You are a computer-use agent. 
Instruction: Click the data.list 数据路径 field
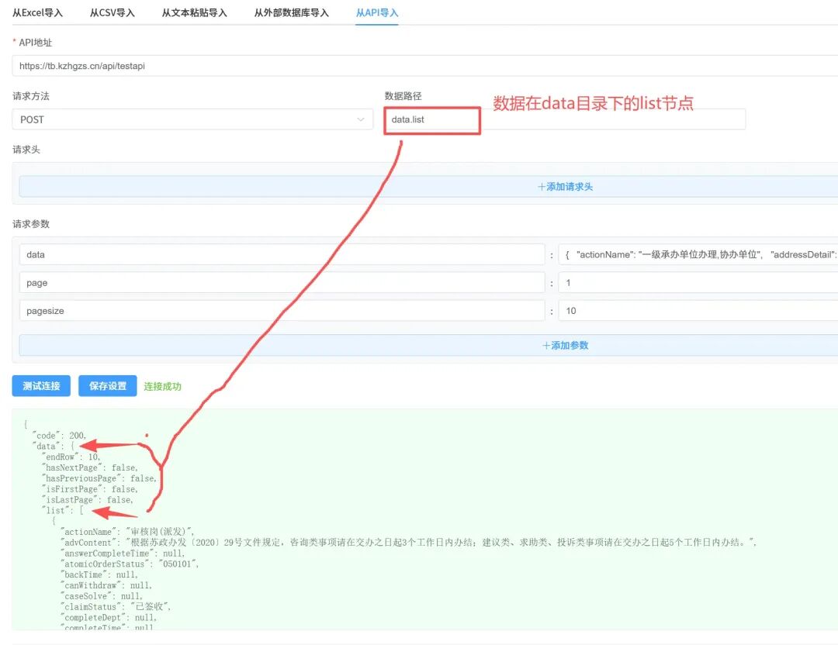click(564, 119)
